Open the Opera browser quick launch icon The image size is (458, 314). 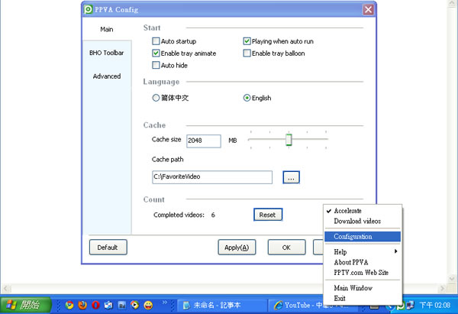tap(95, 306)
